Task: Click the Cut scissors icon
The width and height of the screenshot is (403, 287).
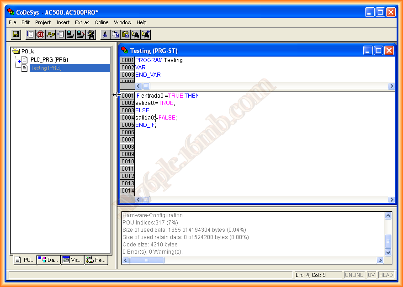Action: pos(105,34)
